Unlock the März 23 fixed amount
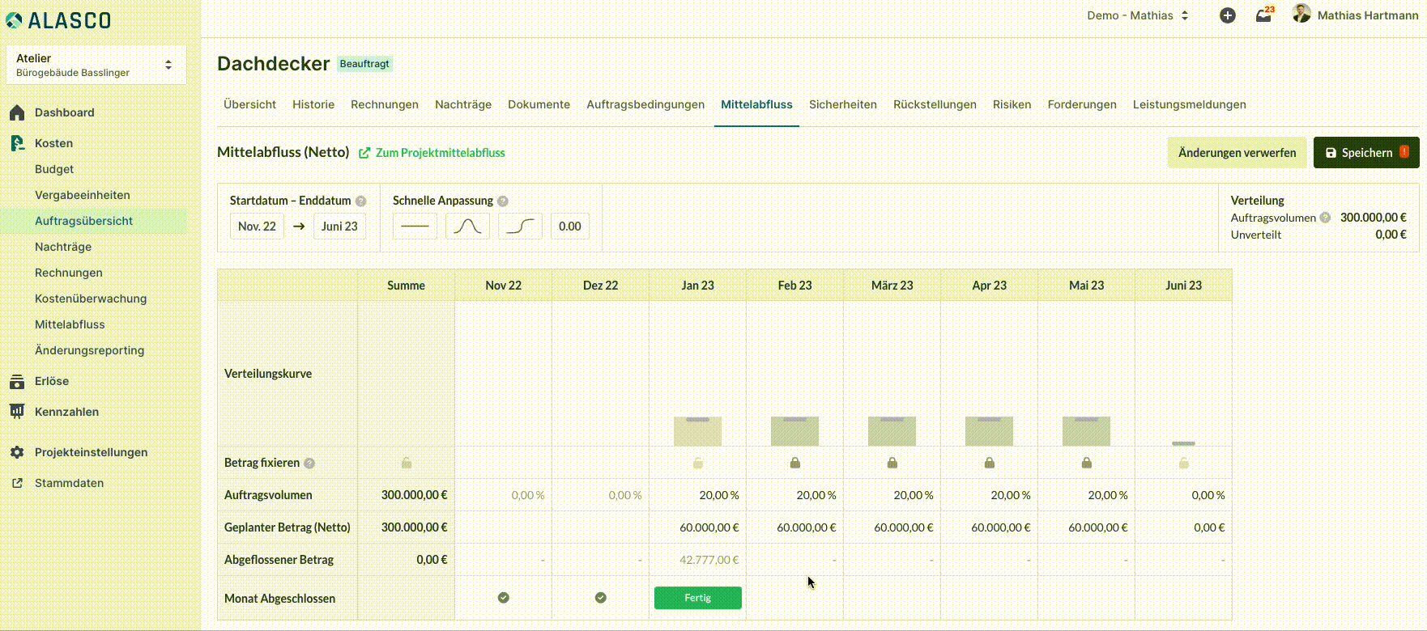Screen dimensions: 1427x631 892,463
